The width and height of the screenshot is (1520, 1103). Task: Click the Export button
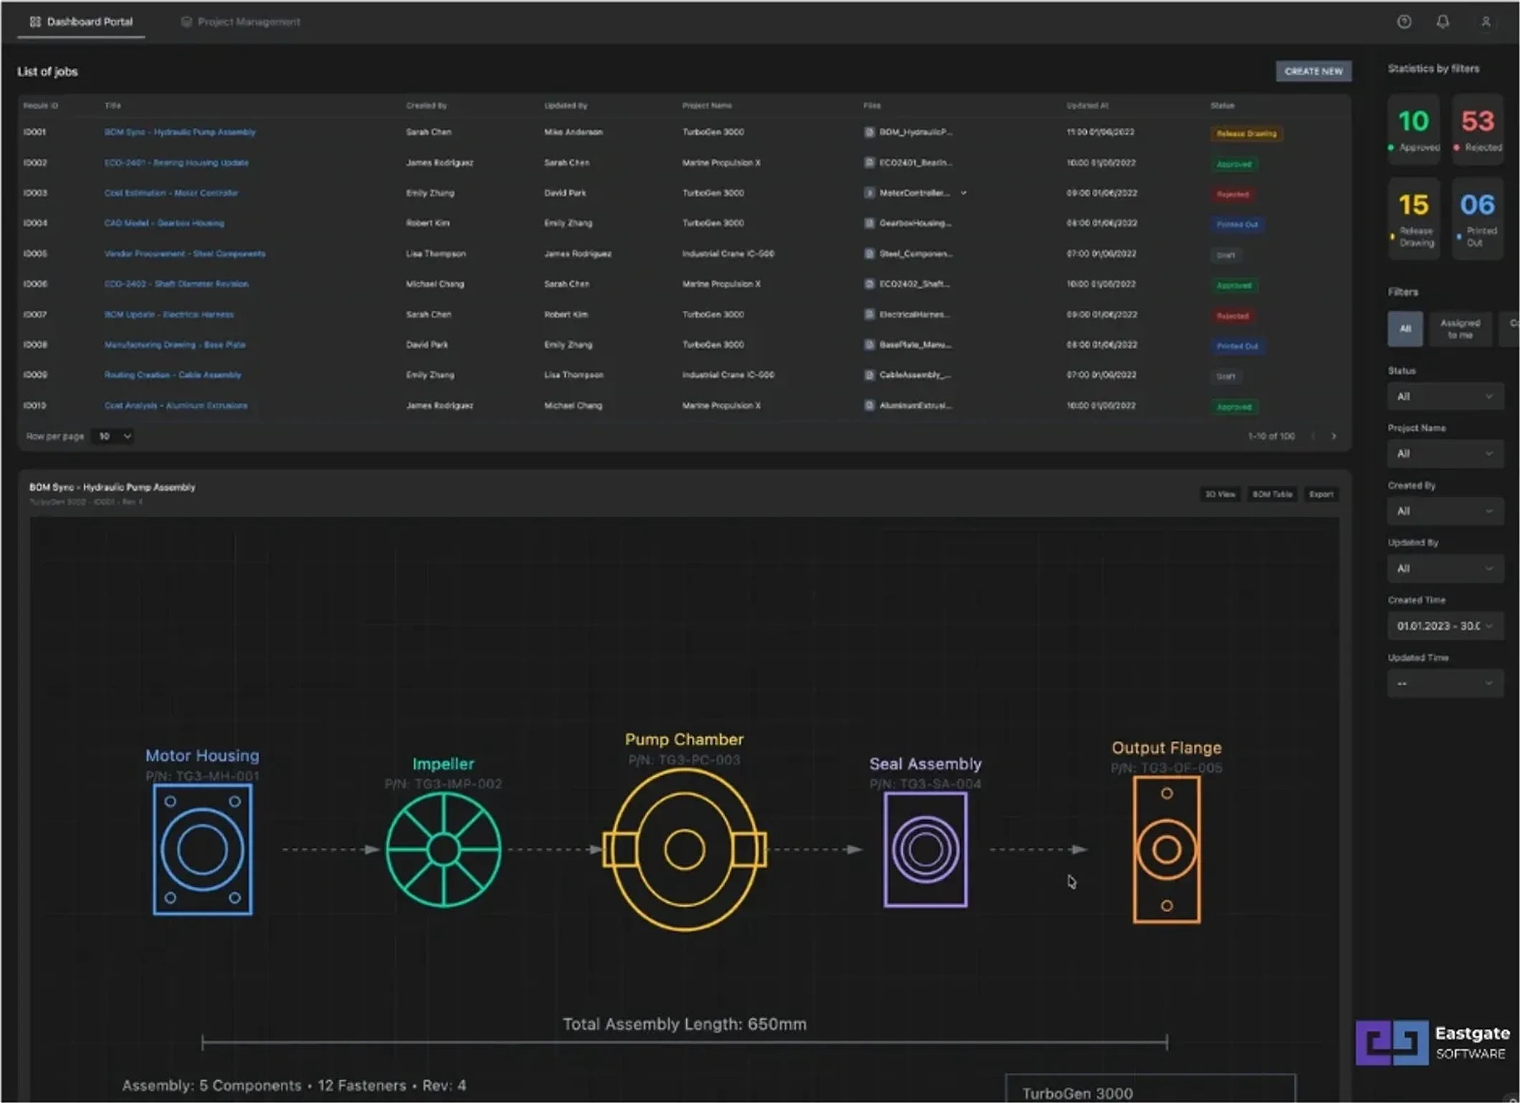[1321, 495]
